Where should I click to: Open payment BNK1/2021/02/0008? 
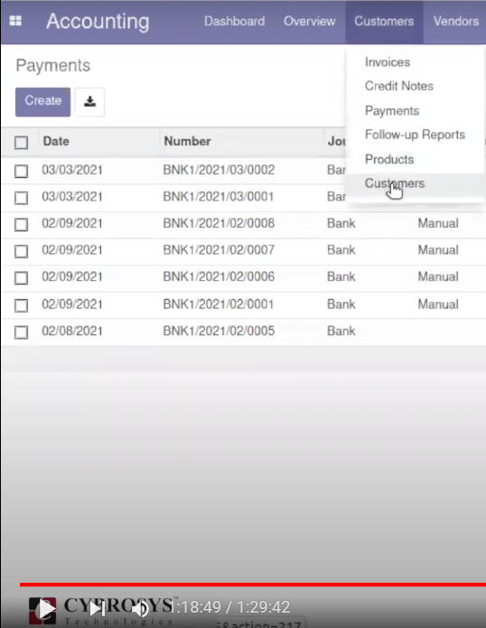[x=219, y=223]
